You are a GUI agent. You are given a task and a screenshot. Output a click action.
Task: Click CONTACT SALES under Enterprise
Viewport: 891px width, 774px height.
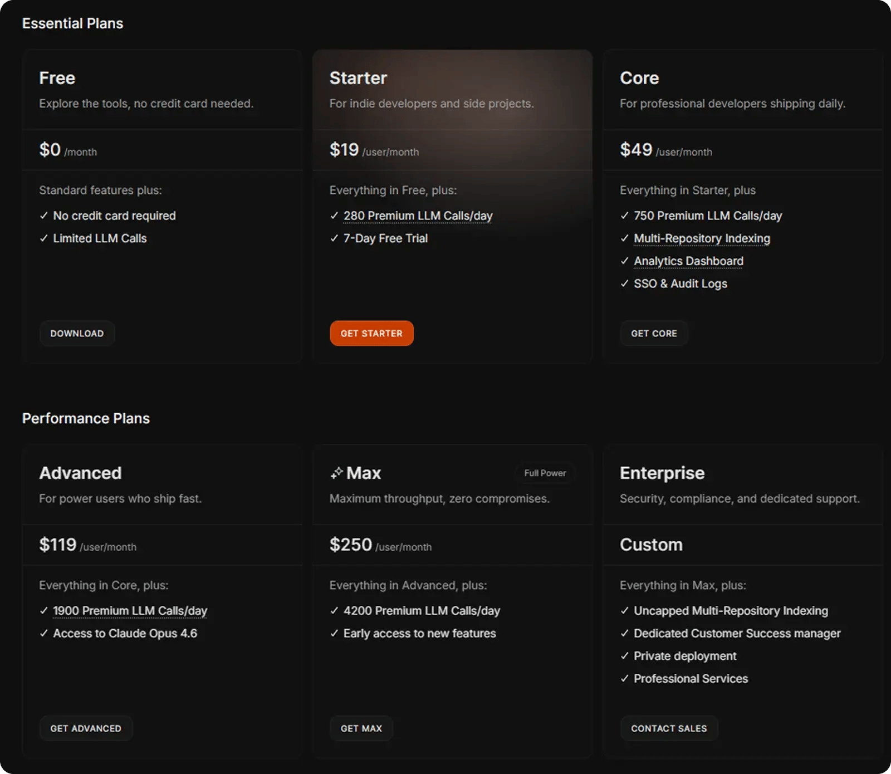click(668, 728)
